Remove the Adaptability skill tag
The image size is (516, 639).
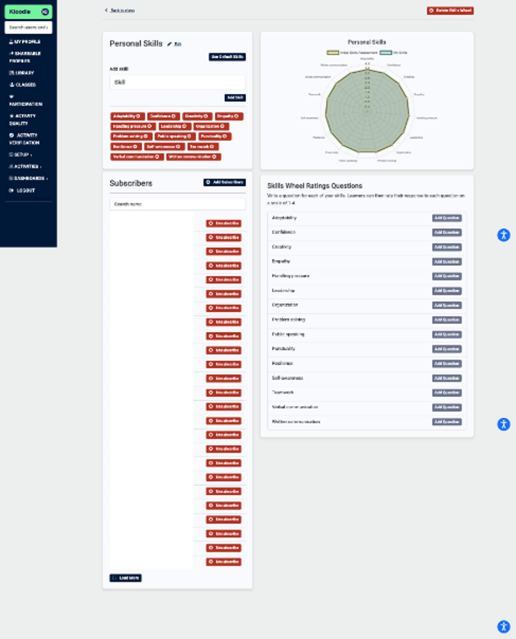click(x=138, y=116)
